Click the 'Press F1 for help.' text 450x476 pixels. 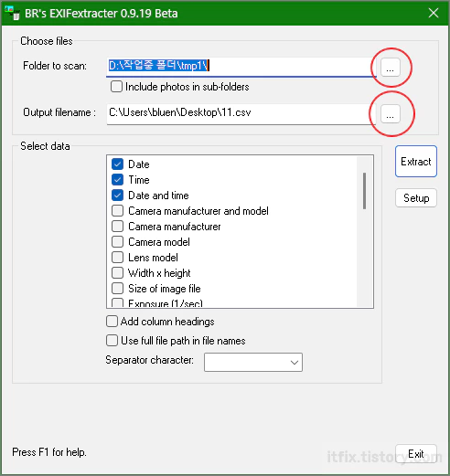[x=49, y=452]
